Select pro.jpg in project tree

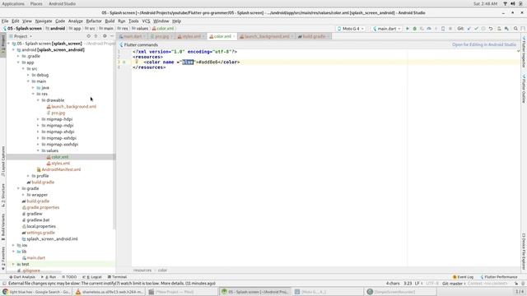(56, 113)
